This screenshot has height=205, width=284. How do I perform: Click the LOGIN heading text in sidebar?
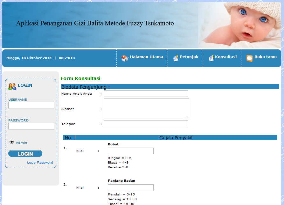(x=25, y=85)
